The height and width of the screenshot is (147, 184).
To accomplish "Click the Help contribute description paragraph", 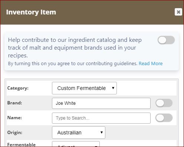I will [75, 48].
